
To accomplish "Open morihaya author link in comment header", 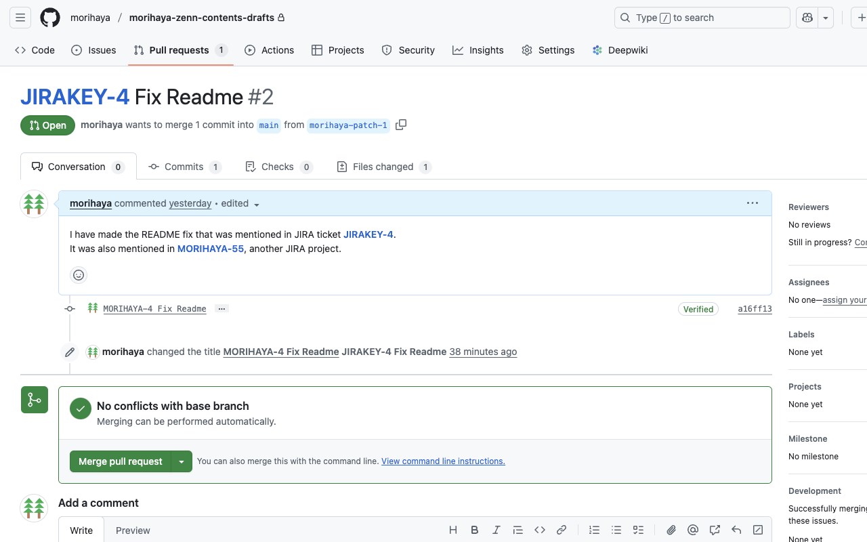I will pos(91,203).
